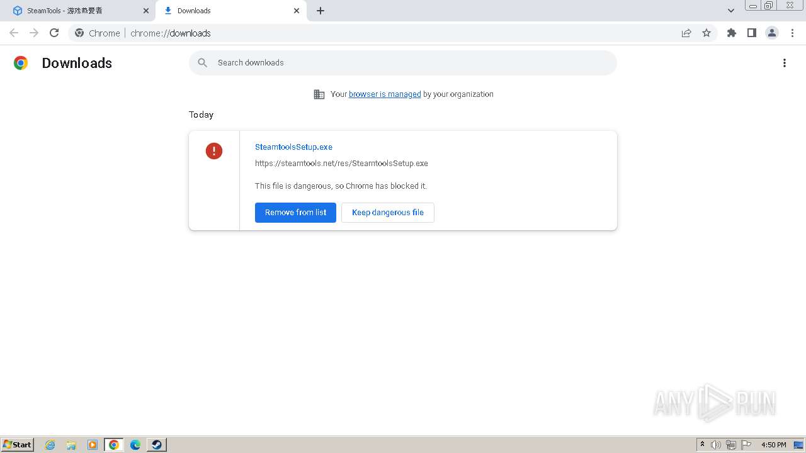Viewport: 806px width, 453px height.
Task: Reload the Downloads page
Action: [54, 33]
